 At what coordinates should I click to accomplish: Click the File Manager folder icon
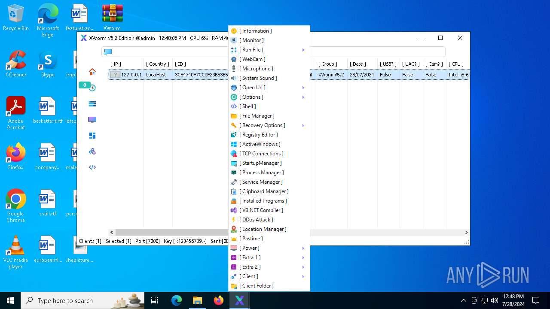pyautogui.click(x=234, y=116)
